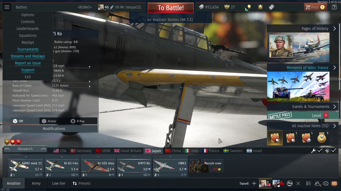Open the hamburger main menu icon
The width and height of the screenshot is (341, 191).
7,7
